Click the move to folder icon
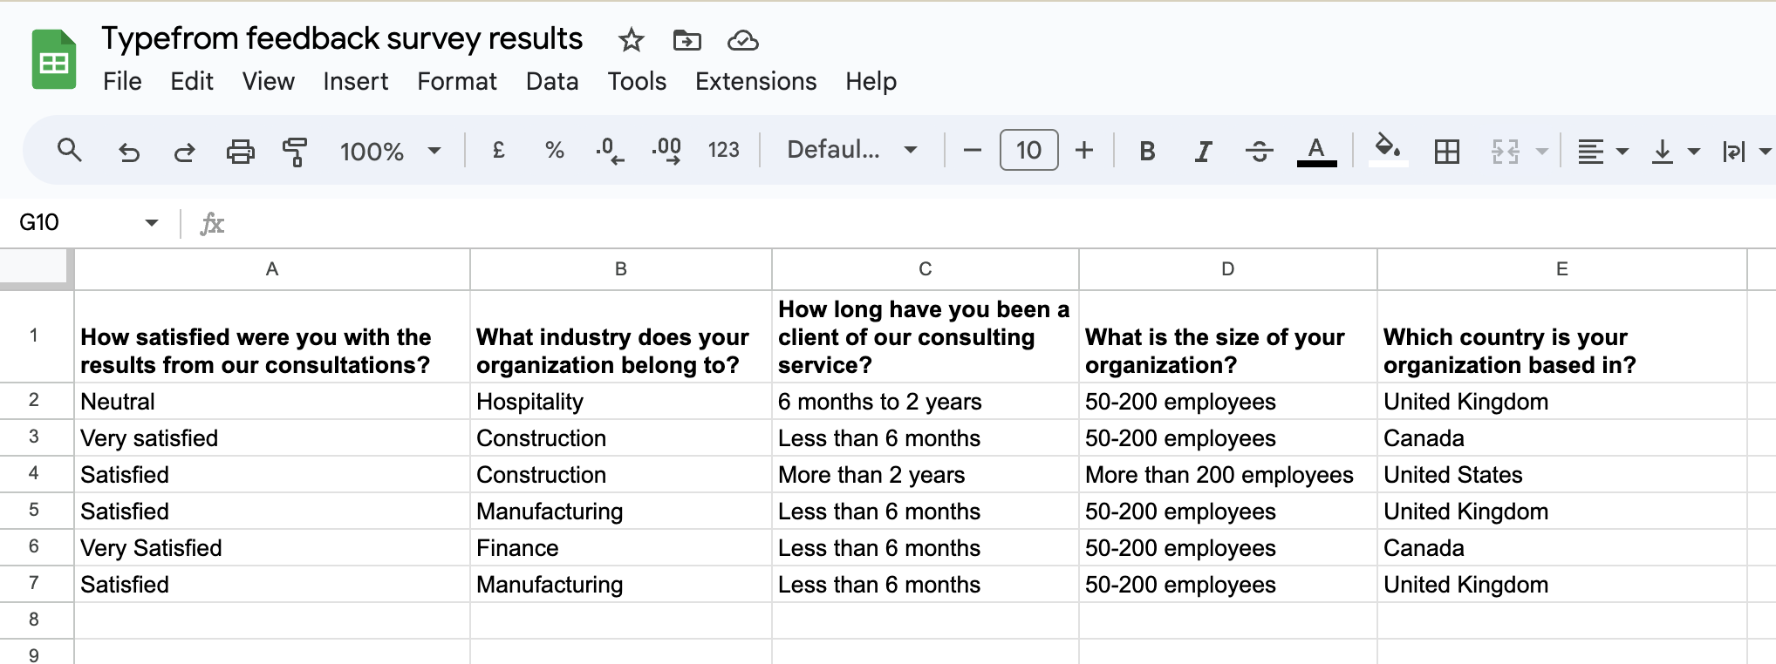 [686, 40]
